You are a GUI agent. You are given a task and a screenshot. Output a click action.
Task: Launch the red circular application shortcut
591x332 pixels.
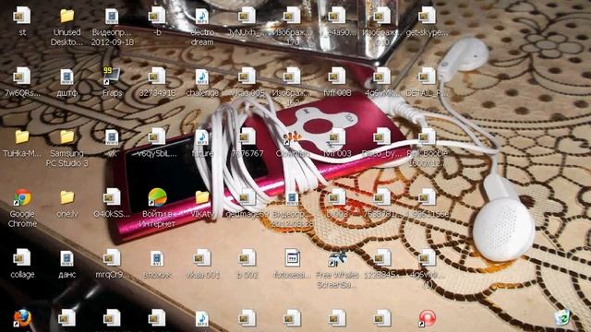pyautogui.click(x=427, y=319)
